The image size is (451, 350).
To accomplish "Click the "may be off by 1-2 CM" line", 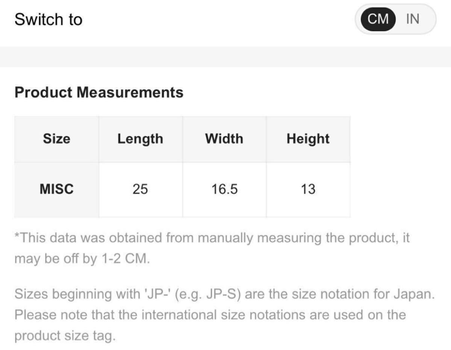I will 82,259.
